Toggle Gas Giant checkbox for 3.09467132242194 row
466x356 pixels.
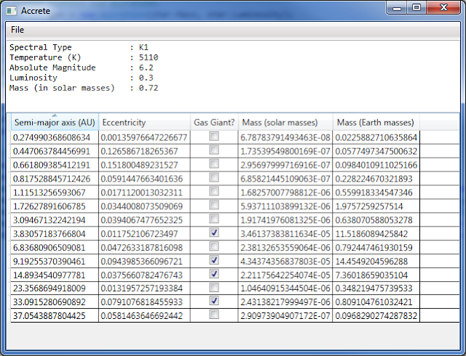pos(214,219)
